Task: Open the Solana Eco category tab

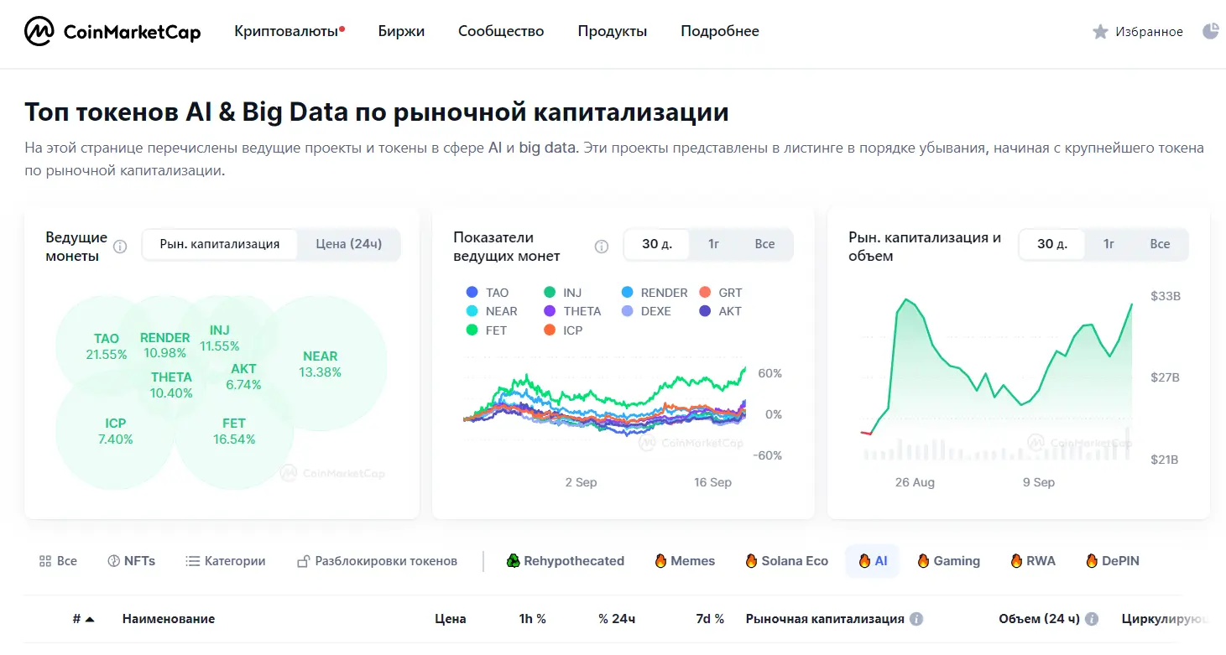Action: tap(787, 561)
